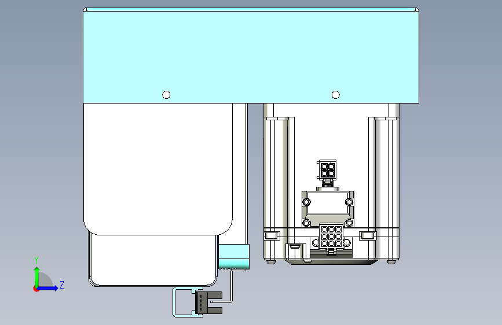Select the square motor flange with four bolts
The height and width of the screenshot is (325, 502).
click(328, 209)
